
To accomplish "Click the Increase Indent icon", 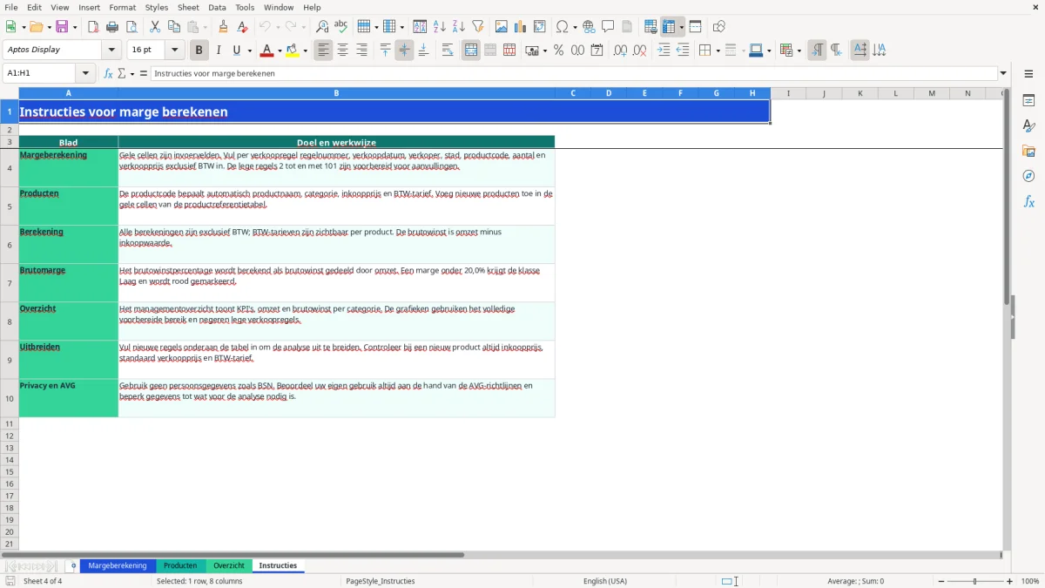I will (664, 51).
